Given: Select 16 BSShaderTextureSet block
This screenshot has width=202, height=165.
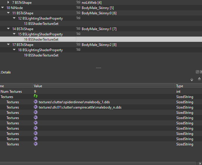Looking at the screenshot, I should pos(41,39).
